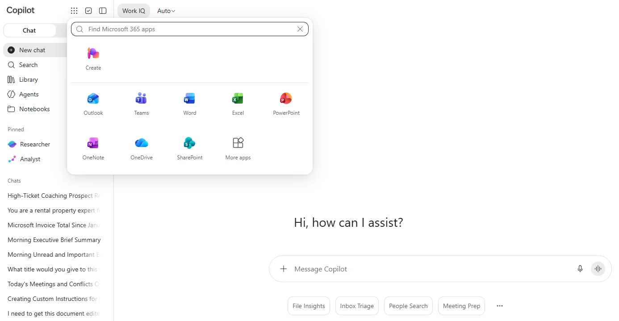Open the High-Ticket Coaching Prospect chat

click(54, 196)
